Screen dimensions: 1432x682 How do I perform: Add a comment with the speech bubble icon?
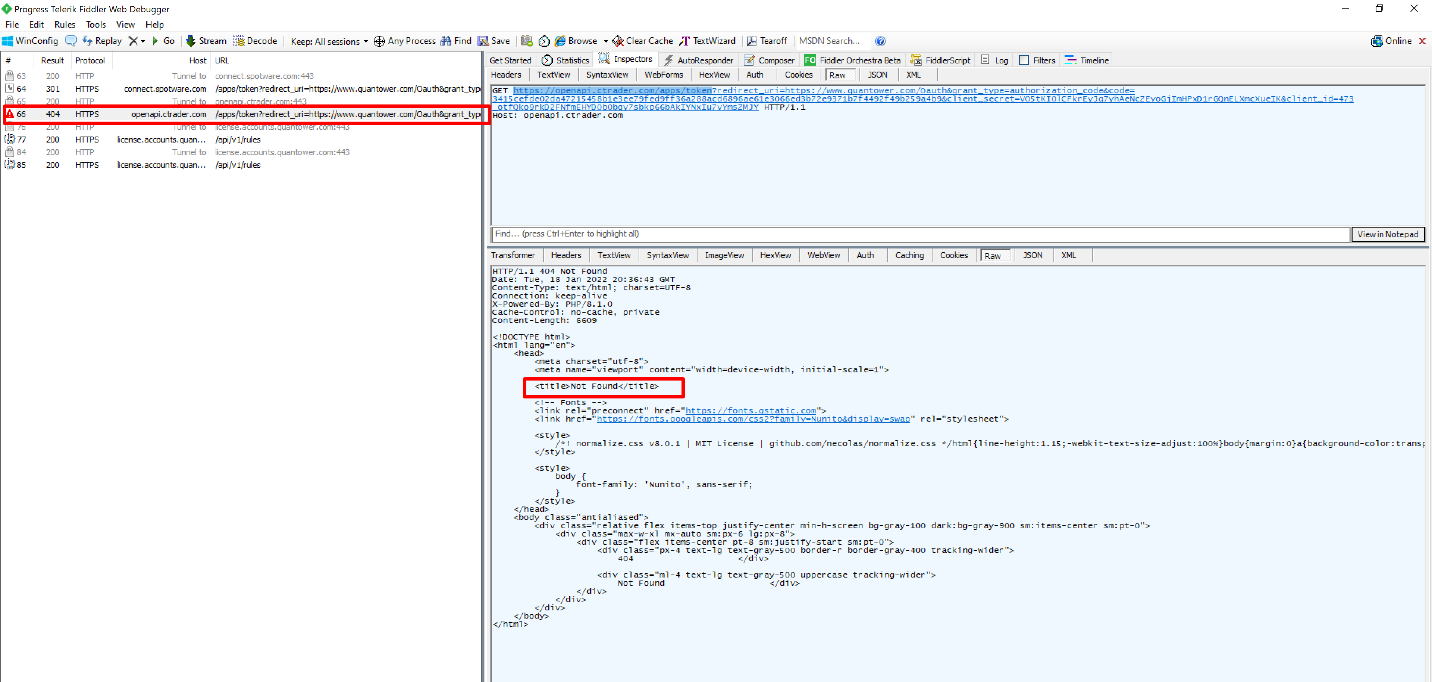coord(70,41)
